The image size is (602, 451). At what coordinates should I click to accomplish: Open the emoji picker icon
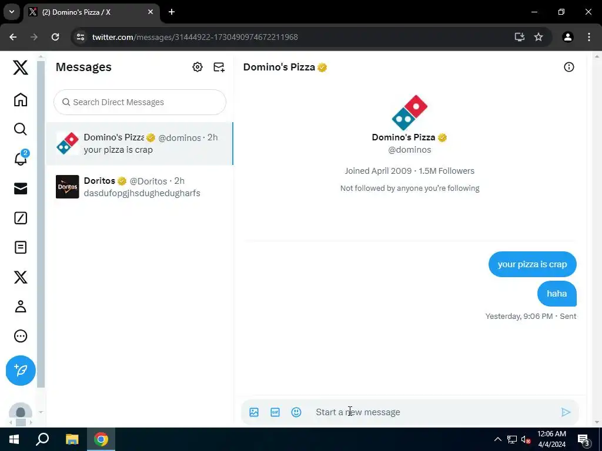(296, 412)
